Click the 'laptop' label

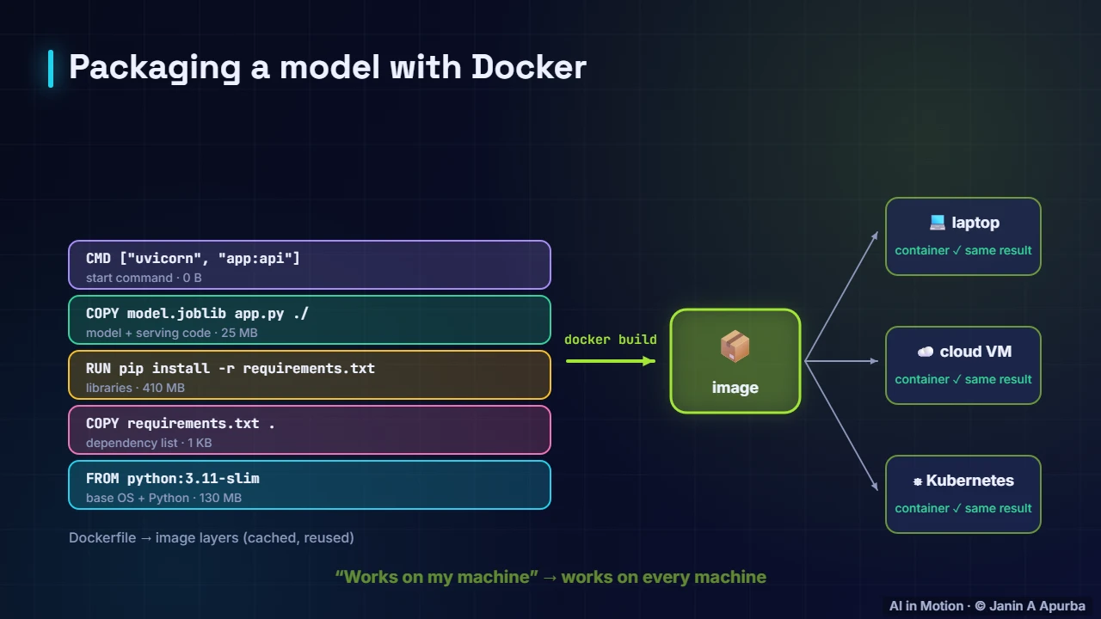tap(975, 223)
